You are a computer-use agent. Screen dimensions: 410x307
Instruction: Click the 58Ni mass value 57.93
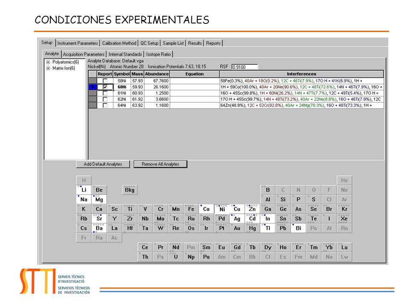click(x=137, y=81)
